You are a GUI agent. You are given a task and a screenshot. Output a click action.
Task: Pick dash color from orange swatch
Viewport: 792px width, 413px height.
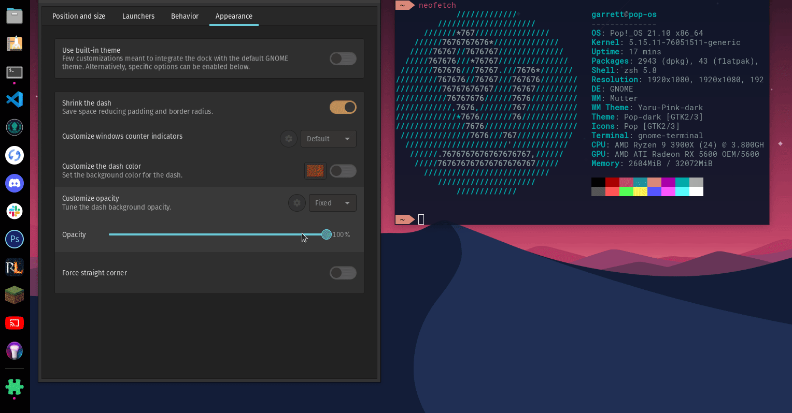click(x=315, y=171)
